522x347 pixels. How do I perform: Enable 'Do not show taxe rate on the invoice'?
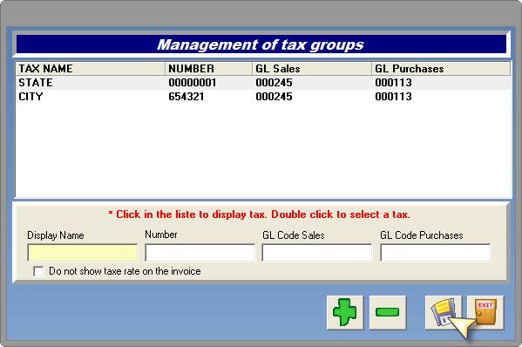click(x=38, y=271)
